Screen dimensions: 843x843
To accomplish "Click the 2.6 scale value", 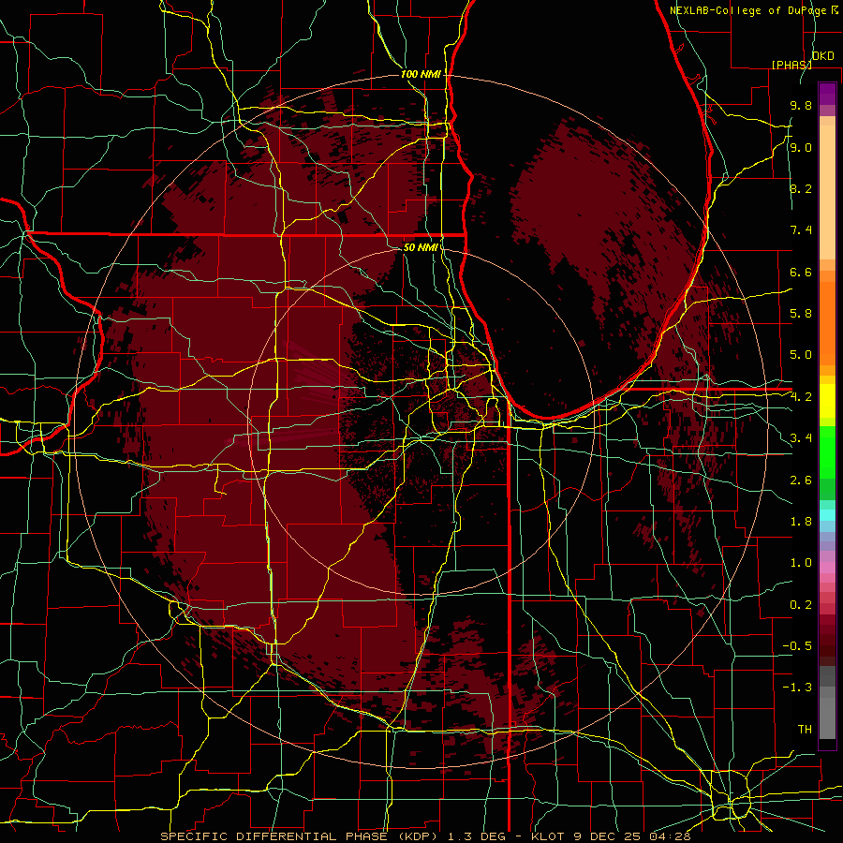I will click(x=801, y=481).
